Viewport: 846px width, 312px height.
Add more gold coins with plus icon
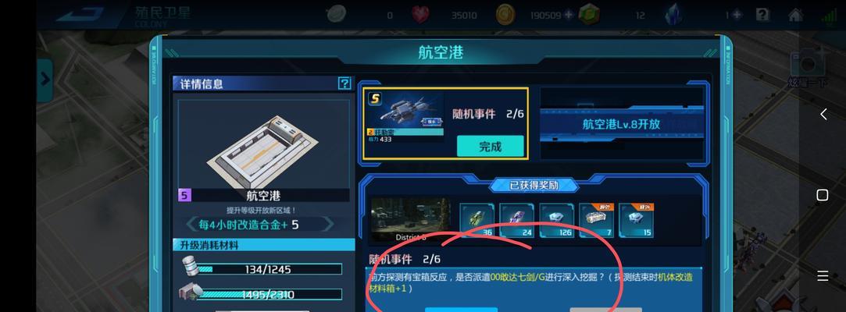(568, 15)
